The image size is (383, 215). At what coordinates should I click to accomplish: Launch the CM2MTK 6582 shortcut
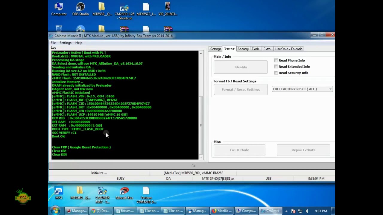tap(102, 195)
